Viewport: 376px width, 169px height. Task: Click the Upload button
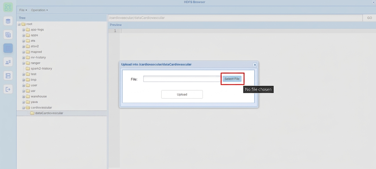(x=182, y=94)
